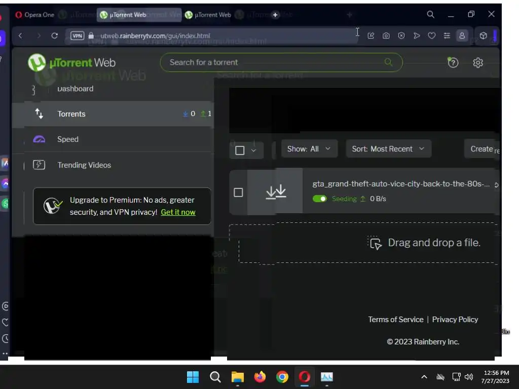Go back with browser back arrow
Image resolution: width=519 pixels, height=389 pixels.
(20, 35)
